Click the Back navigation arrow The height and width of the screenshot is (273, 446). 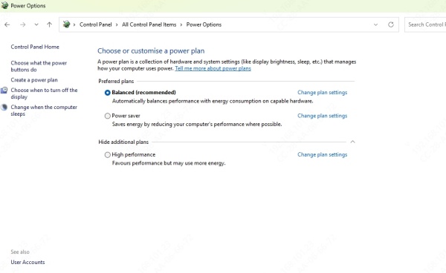7,24
